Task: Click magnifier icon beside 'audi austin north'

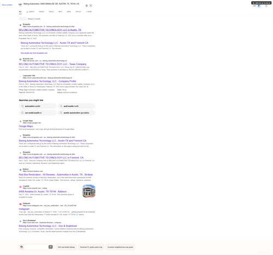Action: pos(61,106)
